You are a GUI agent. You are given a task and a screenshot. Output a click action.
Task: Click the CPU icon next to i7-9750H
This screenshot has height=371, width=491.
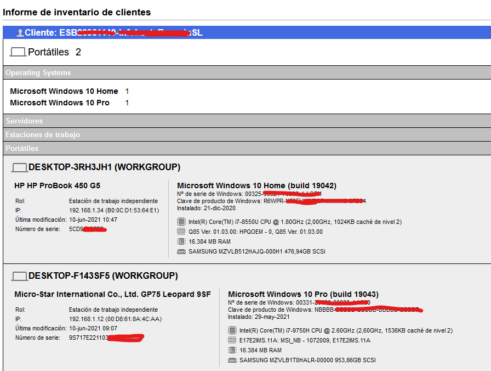(x=232, y=330)
